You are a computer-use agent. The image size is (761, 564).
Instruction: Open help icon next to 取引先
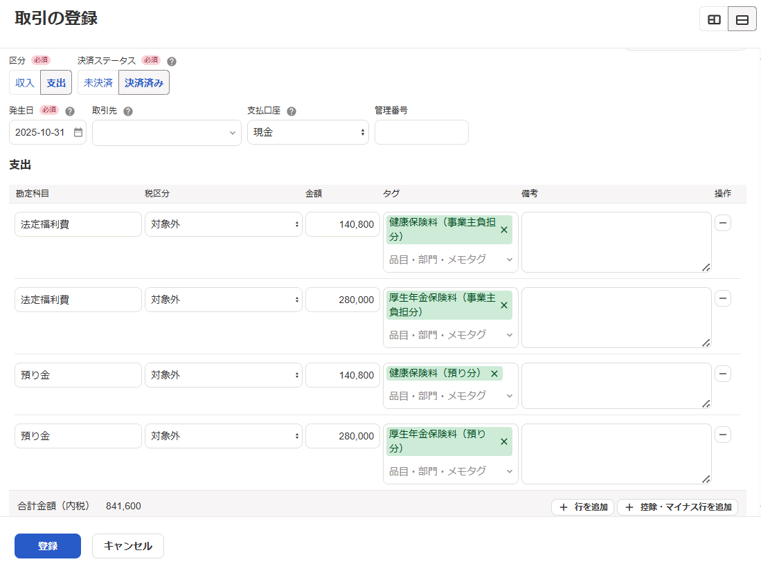point(128,111)
